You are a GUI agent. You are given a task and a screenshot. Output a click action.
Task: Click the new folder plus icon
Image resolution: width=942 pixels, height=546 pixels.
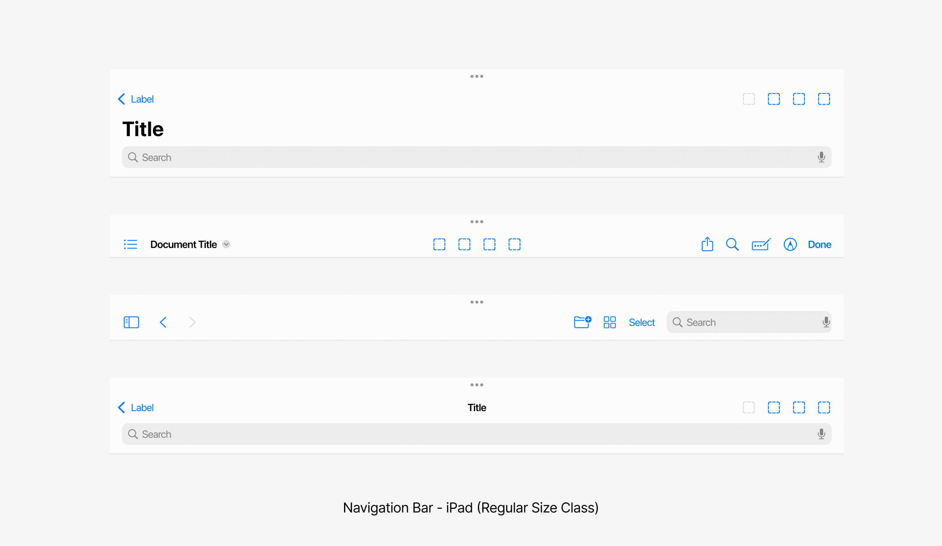(x=582, y=322)
